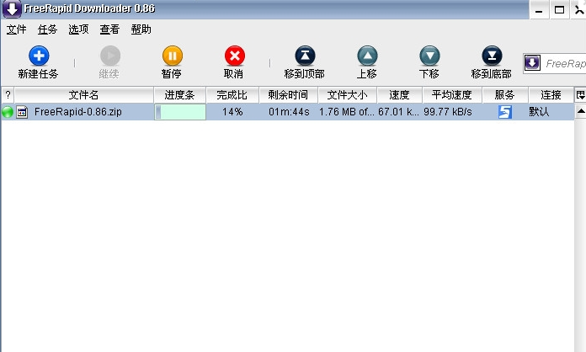Sort by the 速度 column header
The width and height of the screenshot is (586, 352).
coord(400,95)
